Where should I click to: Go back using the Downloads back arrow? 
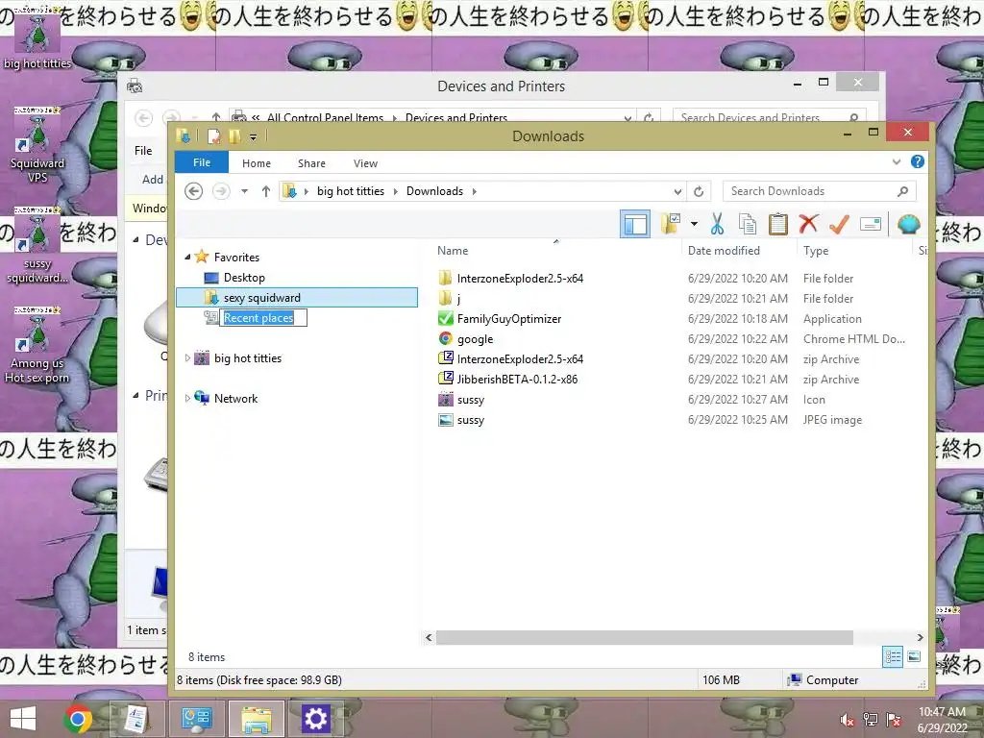pos(194,191)
